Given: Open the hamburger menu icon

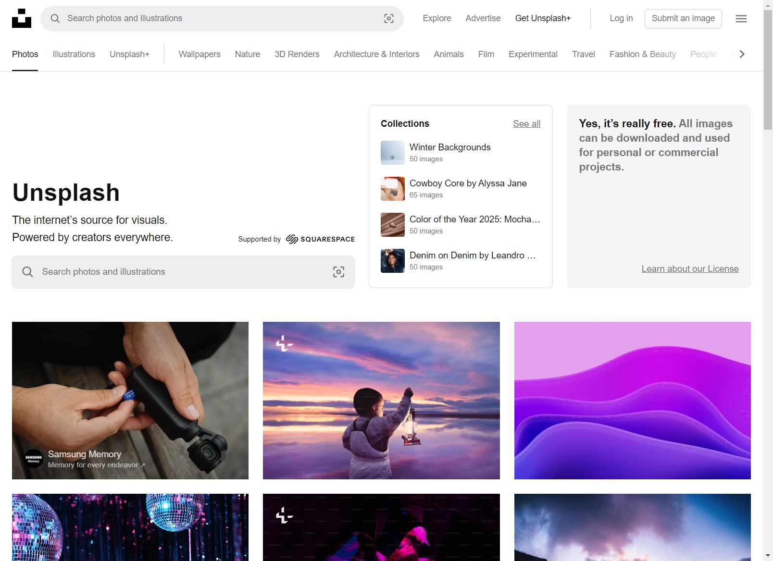Looking at the screenshot, I should click(x=741, y=18).
